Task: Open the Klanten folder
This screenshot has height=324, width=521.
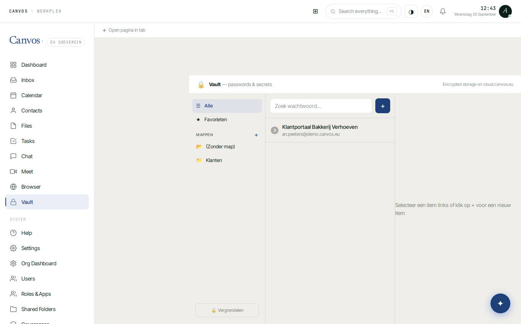Action: click(x=227, y=160)
